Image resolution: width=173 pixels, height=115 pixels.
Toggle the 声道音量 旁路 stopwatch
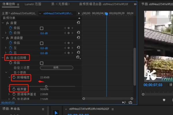click(x=11, y=43)
